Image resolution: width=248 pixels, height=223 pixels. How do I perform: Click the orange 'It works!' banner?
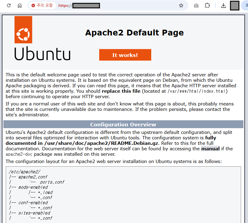tap(125, 55)
